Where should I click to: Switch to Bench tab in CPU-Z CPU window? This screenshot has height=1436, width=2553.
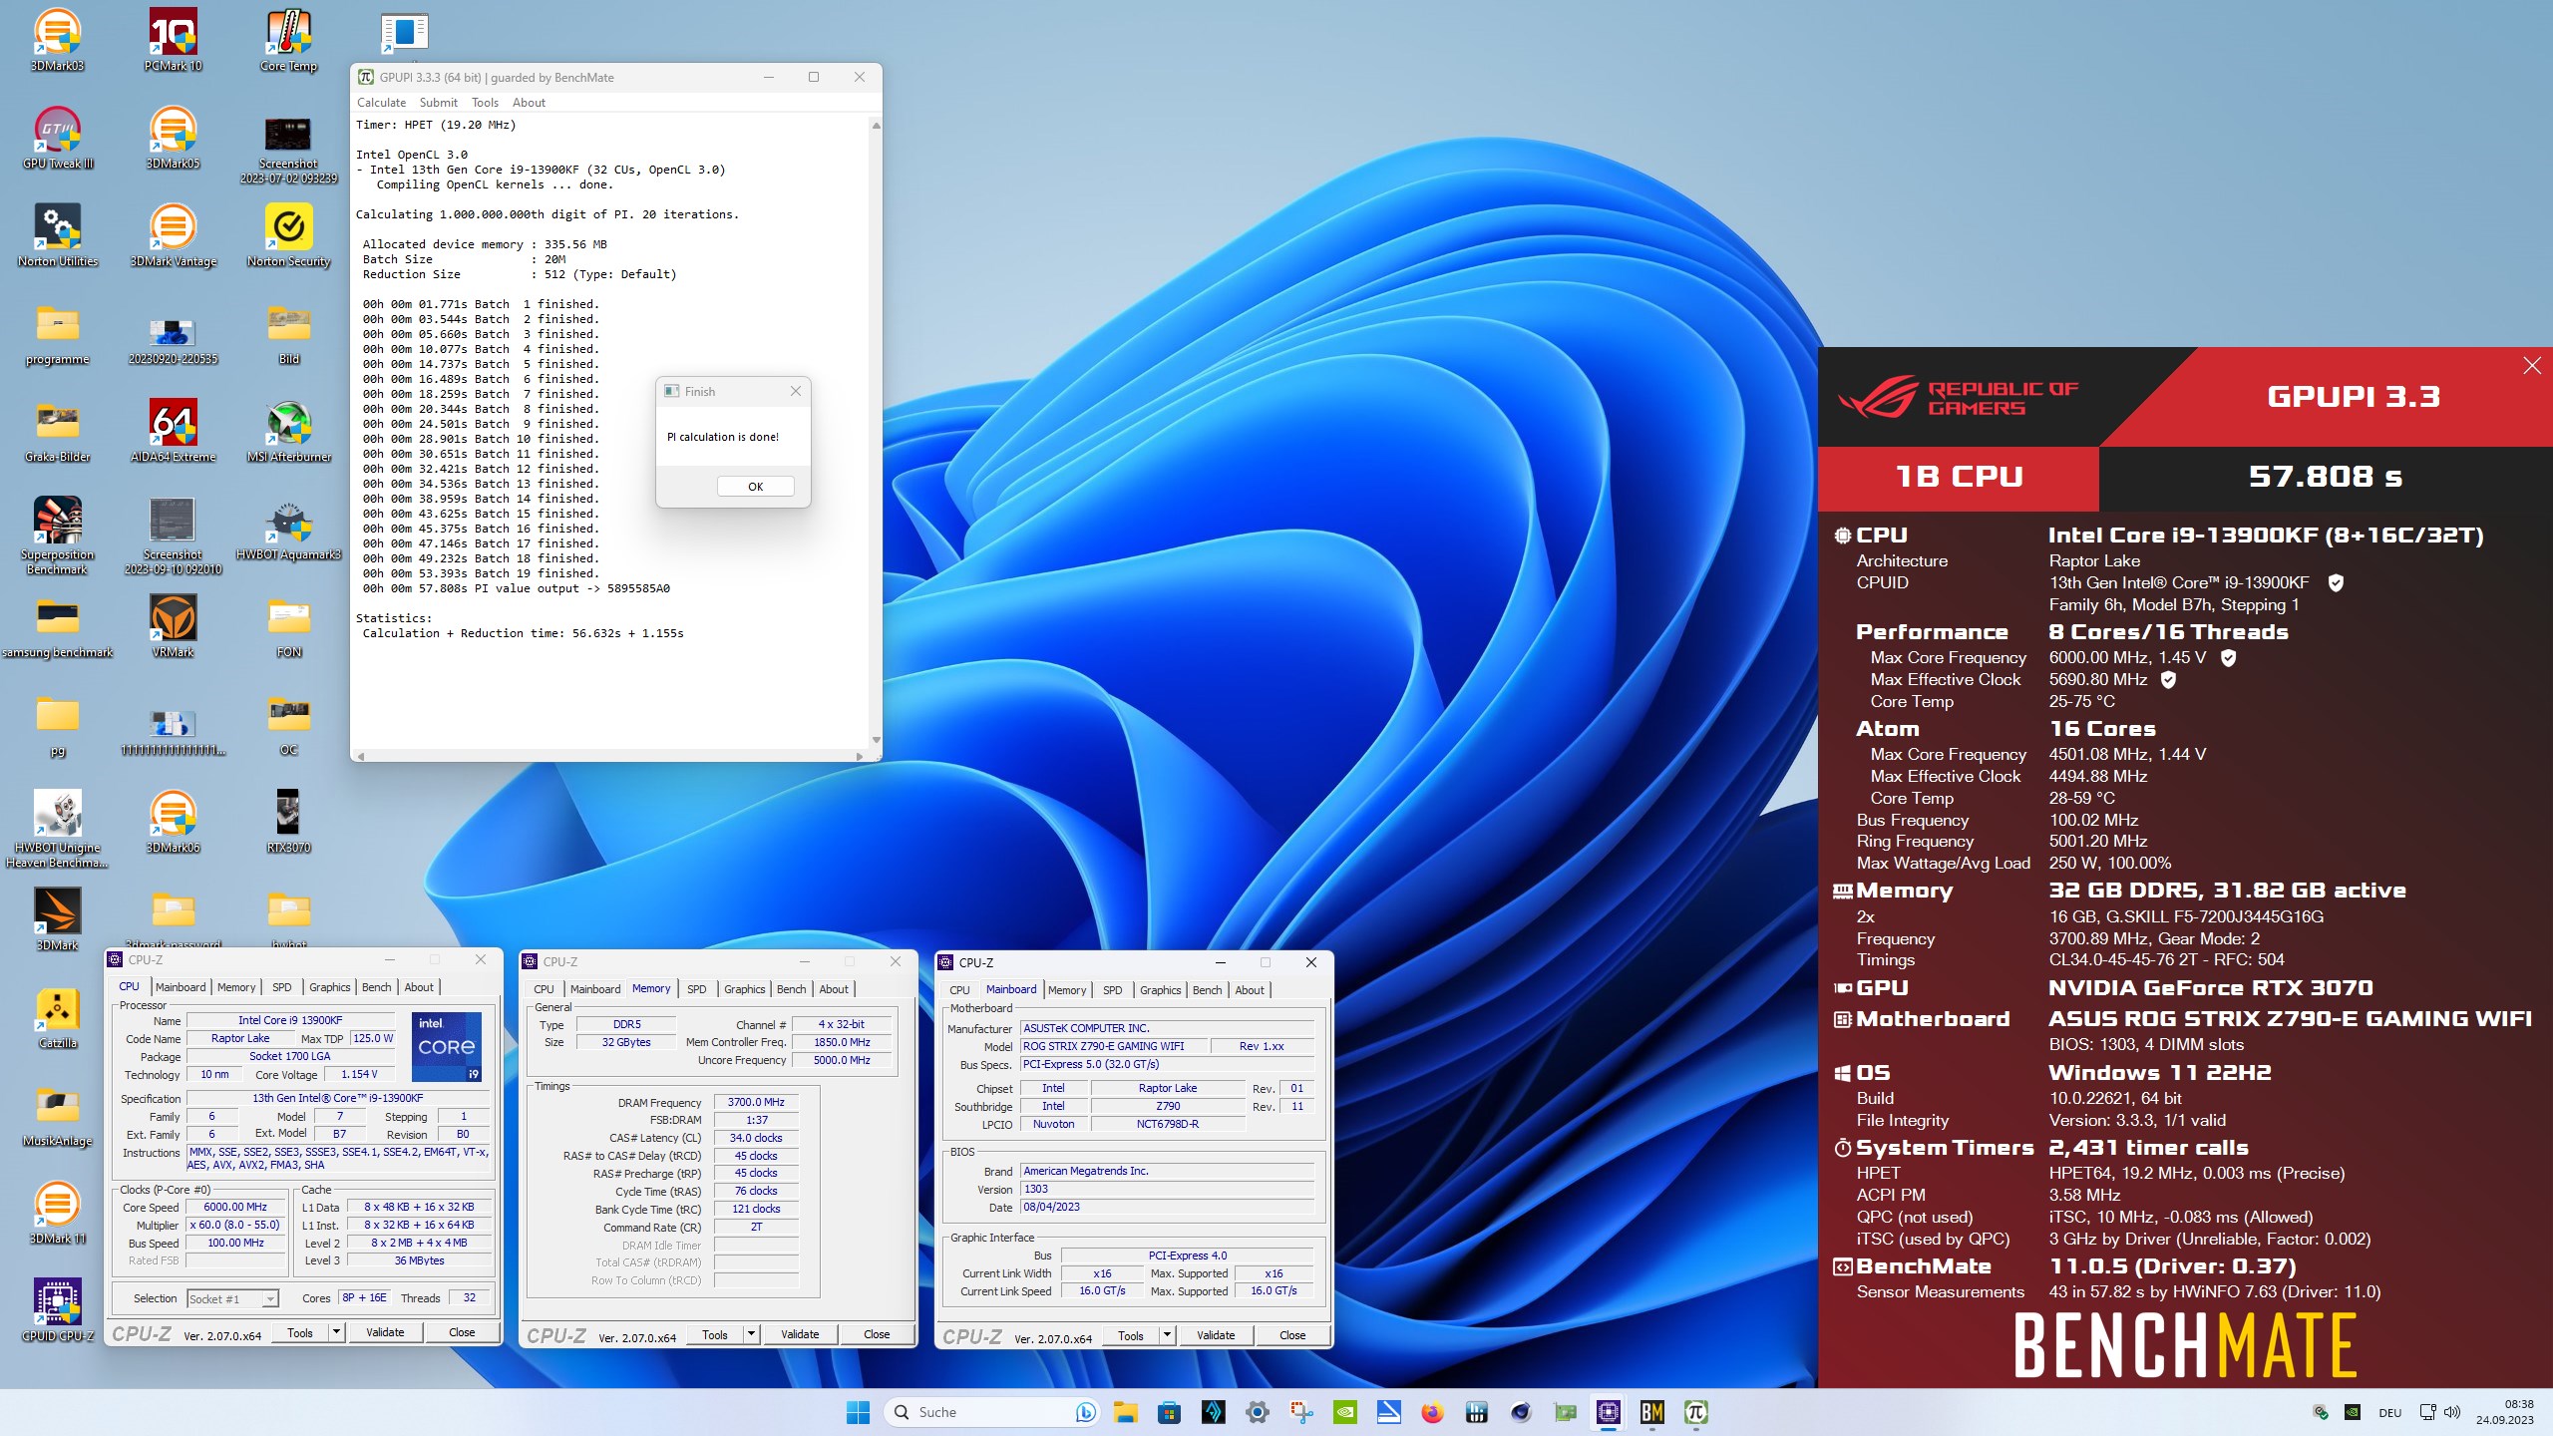[377, 987]
